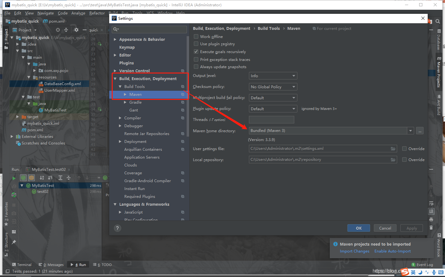
Task: Enable Print exception stack traces
Action: pyautogui.click(x=196, y=59)
